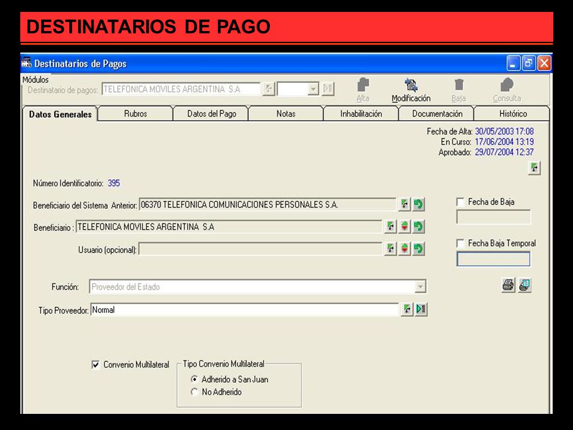Click the lookup icon below the Aprobado date
Image resolution: width=573 pixels, height=430 pixels.
(534, 168)
